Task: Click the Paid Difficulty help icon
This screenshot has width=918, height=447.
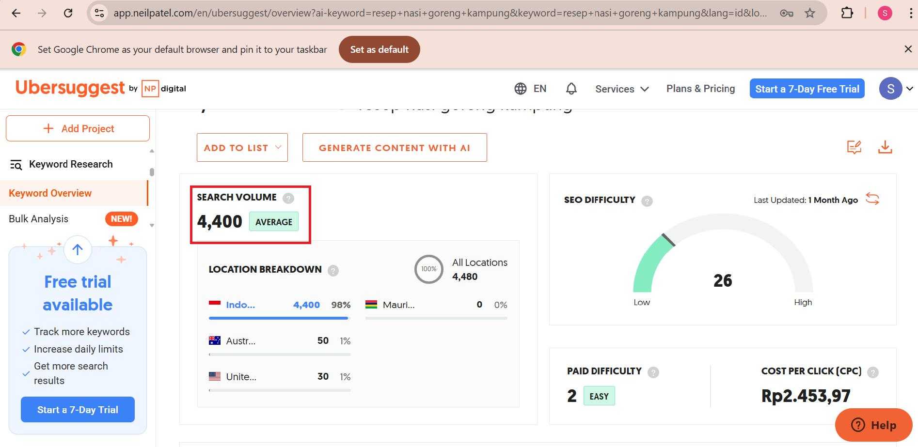Action: click(x=653, y=372)
